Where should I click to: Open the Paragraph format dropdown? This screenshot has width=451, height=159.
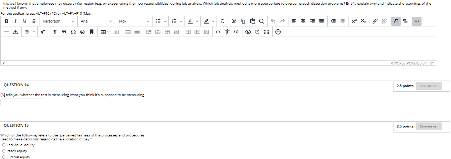[58, 21]
